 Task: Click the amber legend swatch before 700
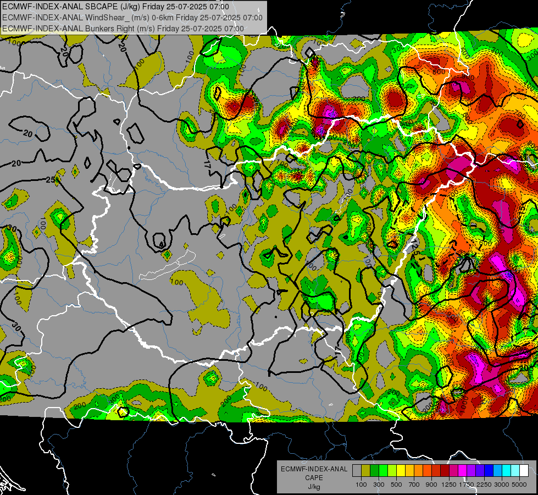coord(409,471)
